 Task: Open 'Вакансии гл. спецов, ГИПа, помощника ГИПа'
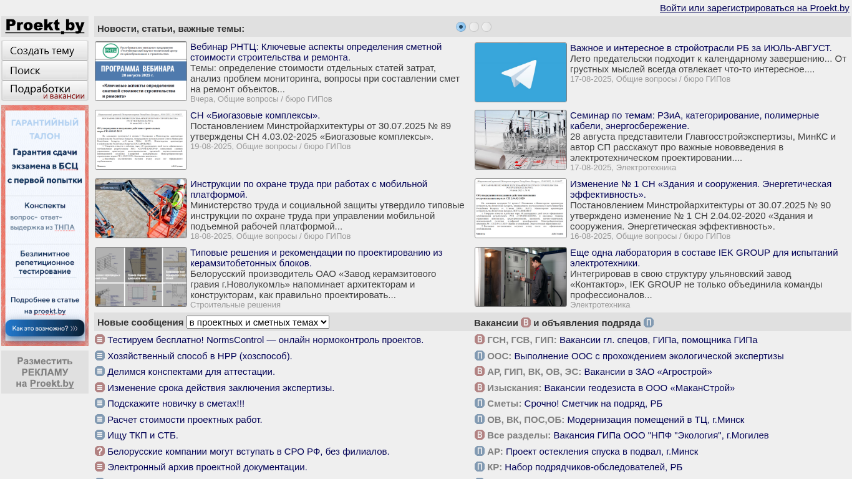pos(659,340)
